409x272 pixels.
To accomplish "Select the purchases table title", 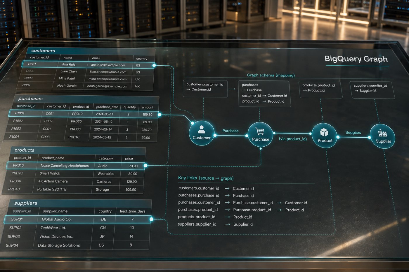I will pyautogui.click(x=30, y=99).
